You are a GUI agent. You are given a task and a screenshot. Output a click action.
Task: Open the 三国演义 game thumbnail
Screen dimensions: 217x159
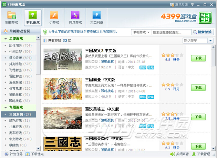[x=63, y=59]
